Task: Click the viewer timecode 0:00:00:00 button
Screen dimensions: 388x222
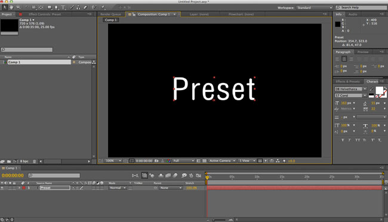Action: point(144,161)
